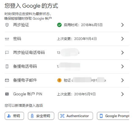The image size is (134, 122).
Task: Add a 安全密钥 security key option
Action: [x=41, y=116]
